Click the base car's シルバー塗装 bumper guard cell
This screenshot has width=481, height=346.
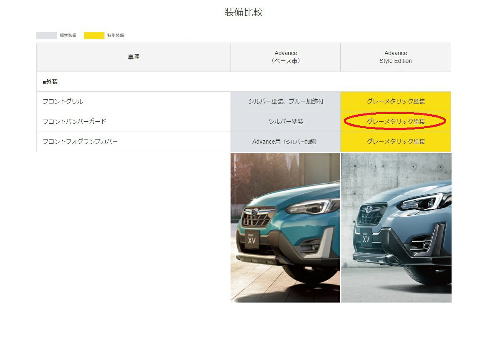(286, 122)
